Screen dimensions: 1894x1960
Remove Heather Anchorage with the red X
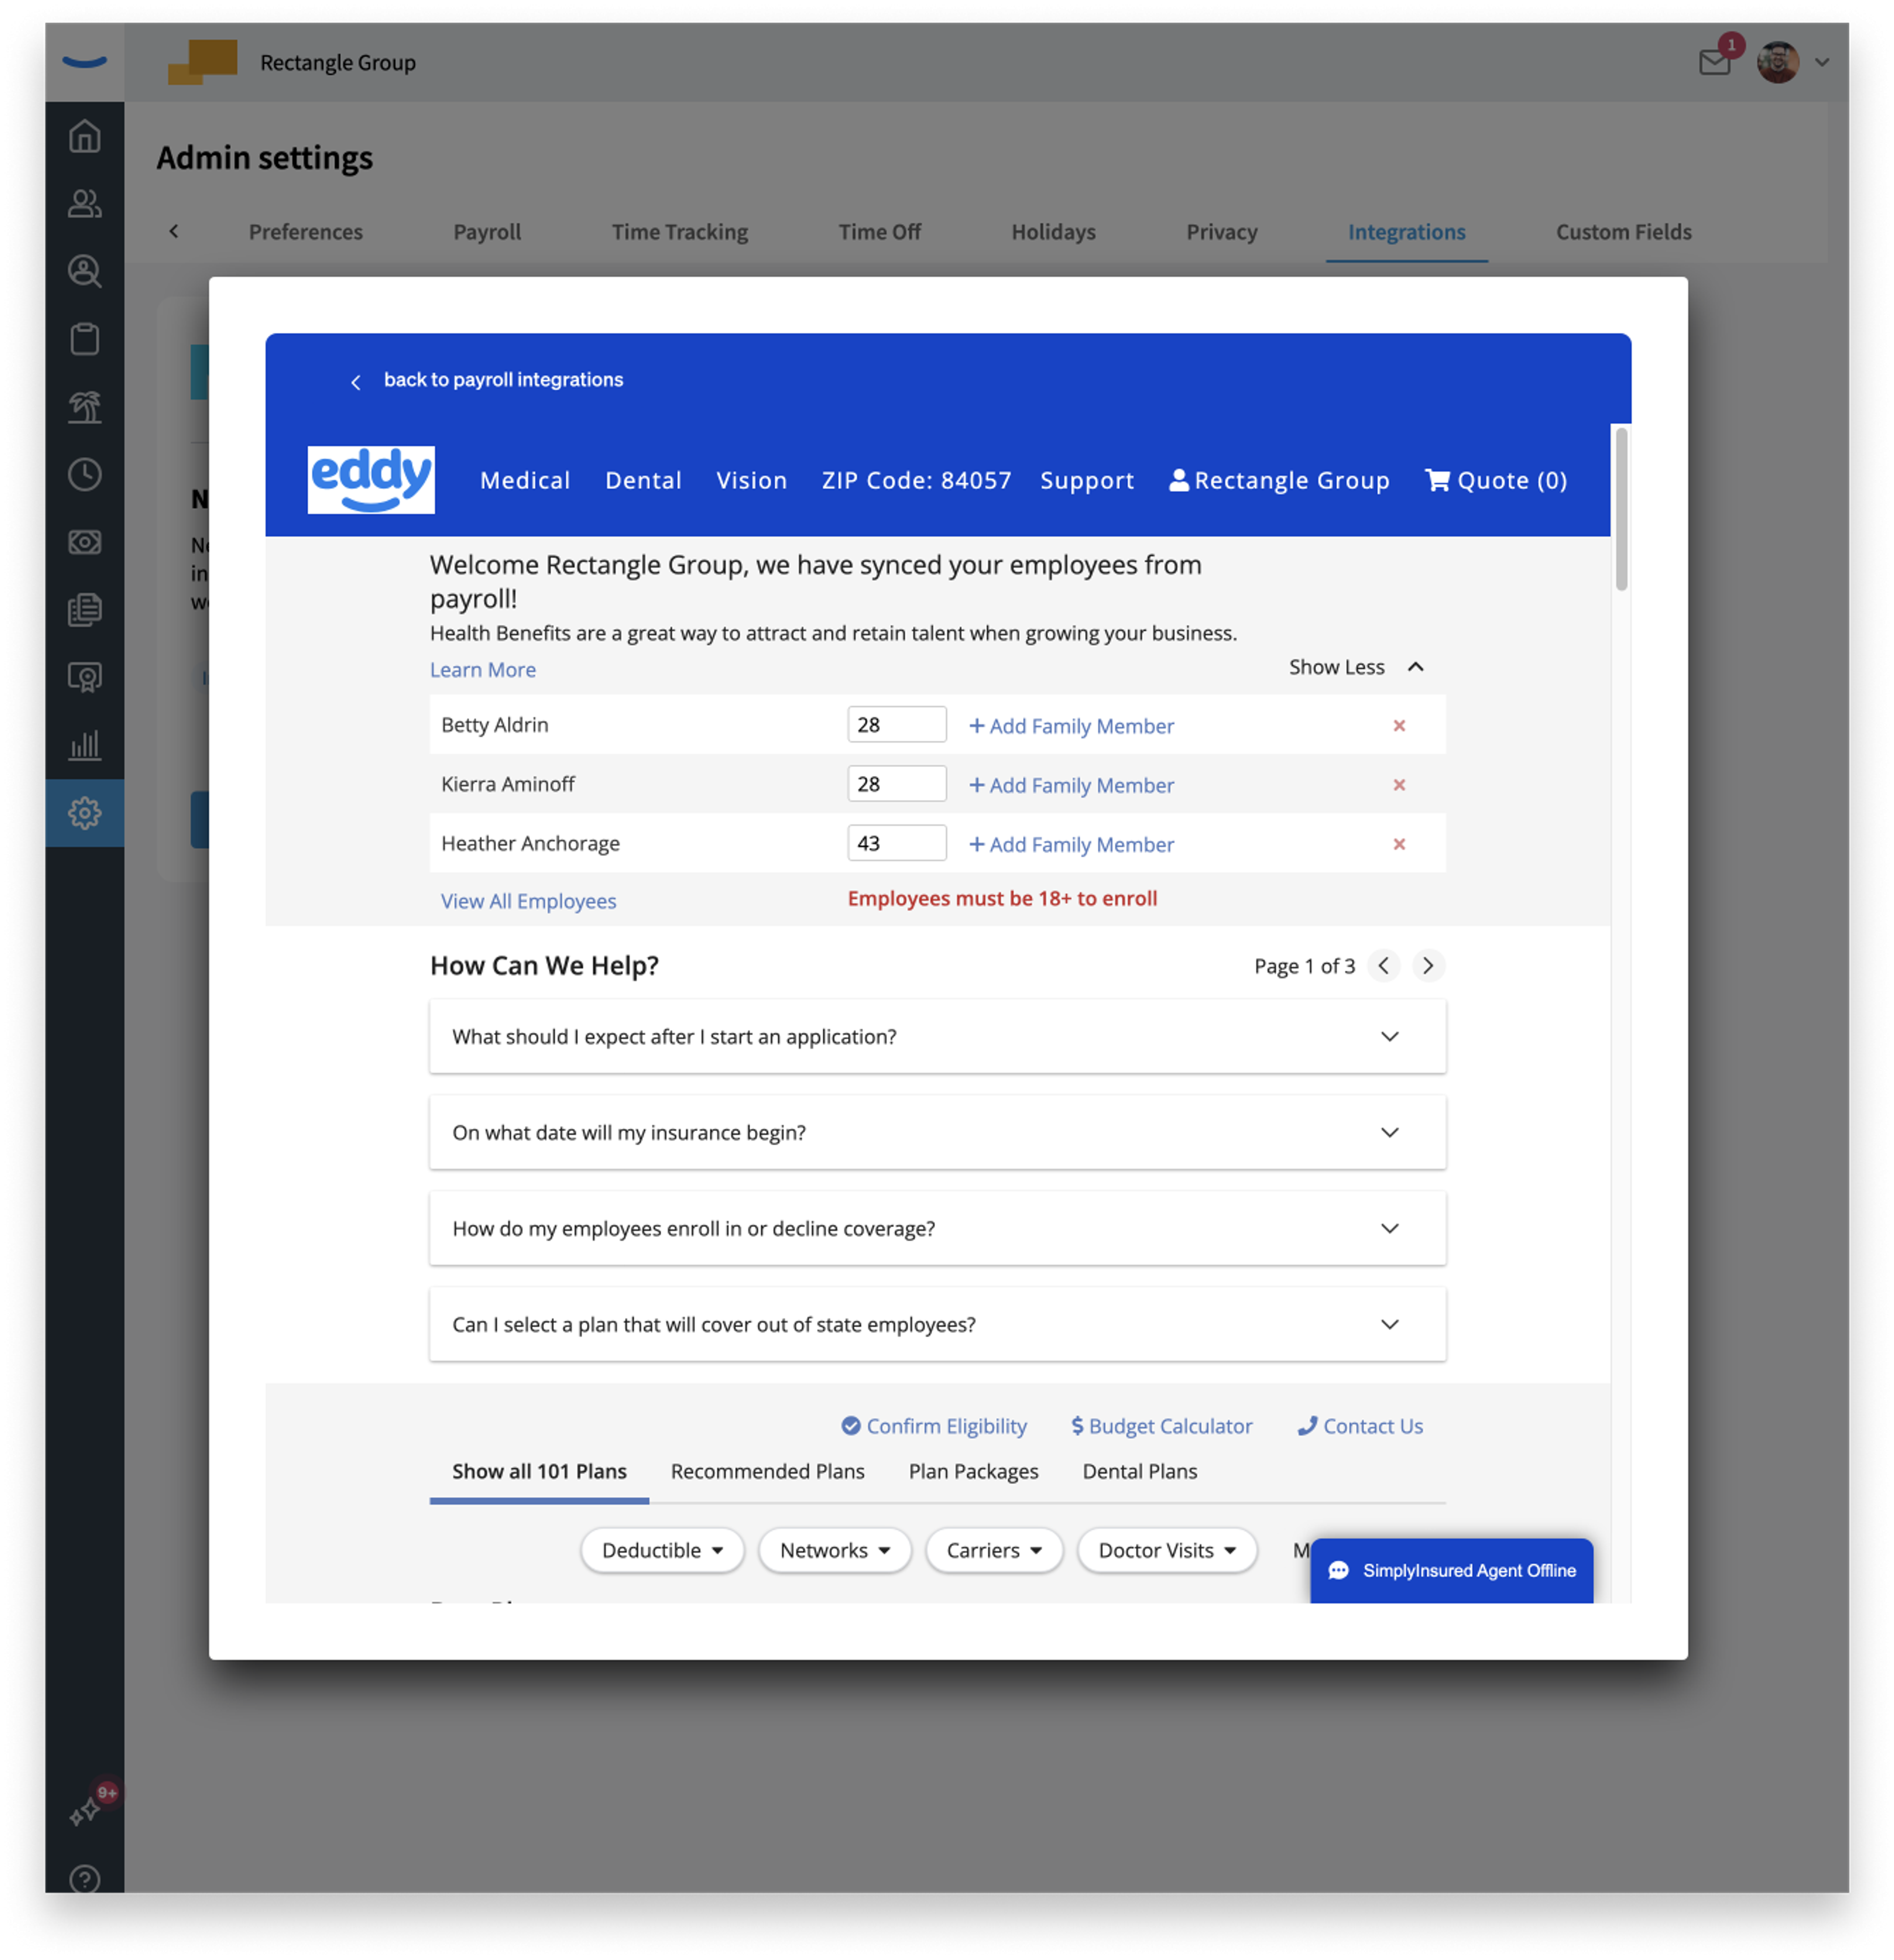1399,844
